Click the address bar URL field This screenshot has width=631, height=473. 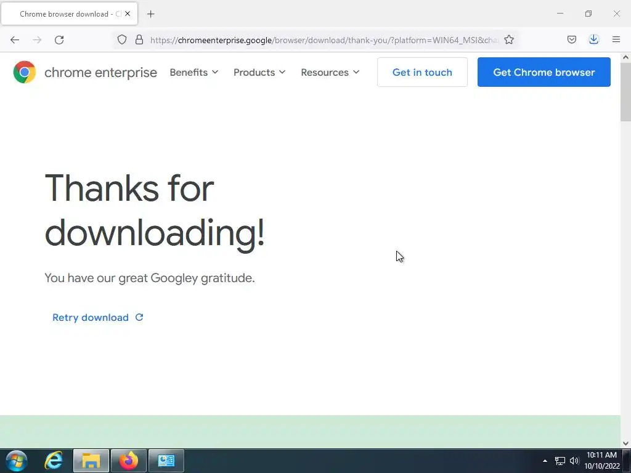click(324, 40)
